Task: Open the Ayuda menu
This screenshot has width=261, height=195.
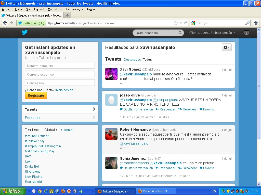Action: click(91, 9)
